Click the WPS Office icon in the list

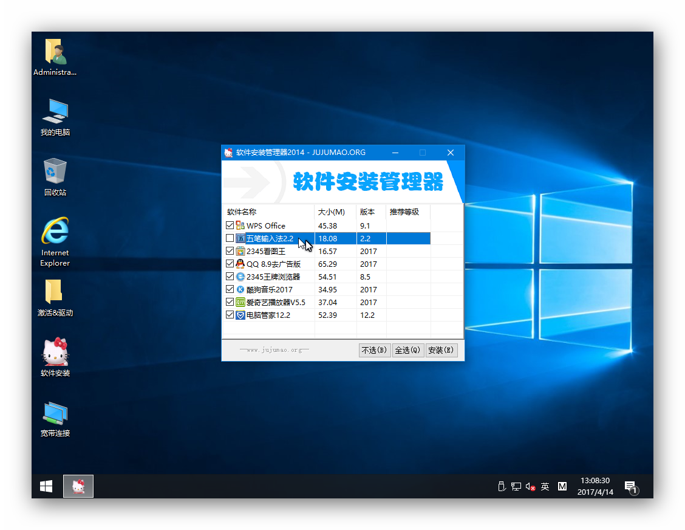pos(240,225)
